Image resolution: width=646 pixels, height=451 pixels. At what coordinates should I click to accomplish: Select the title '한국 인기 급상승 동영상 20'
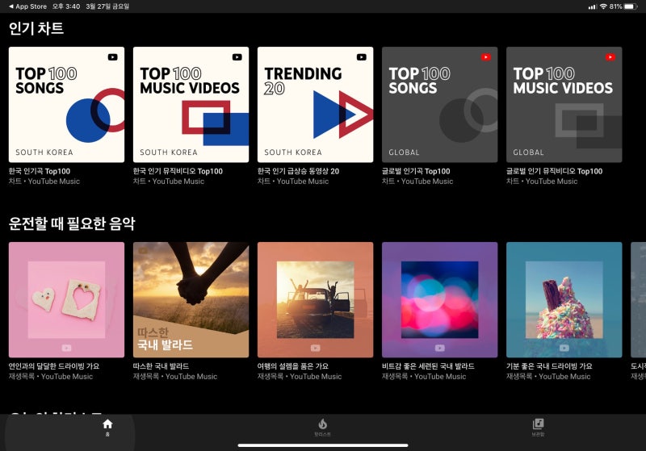click(298, 171)
